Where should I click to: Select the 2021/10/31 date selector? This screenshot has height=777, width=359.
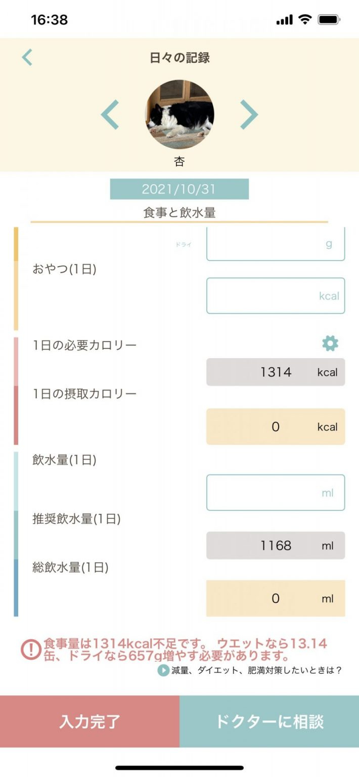179,189
